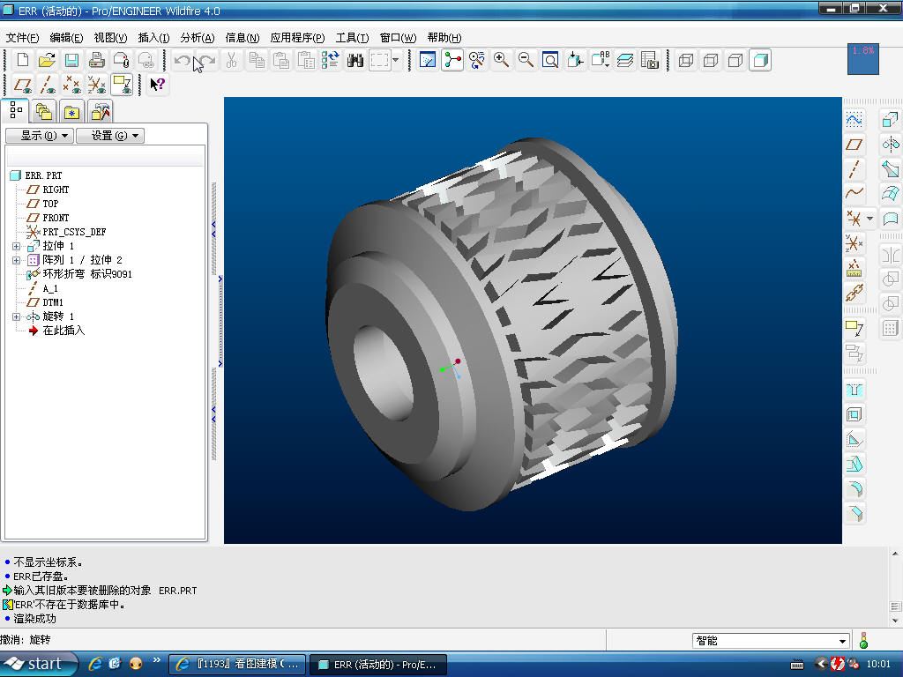Click the Redo arrow icon
The image size is (903, 677).
[x=206, y=60]
